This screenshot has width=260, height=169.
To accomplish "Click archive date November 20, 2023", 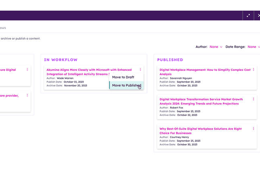I will pos(76,86).
